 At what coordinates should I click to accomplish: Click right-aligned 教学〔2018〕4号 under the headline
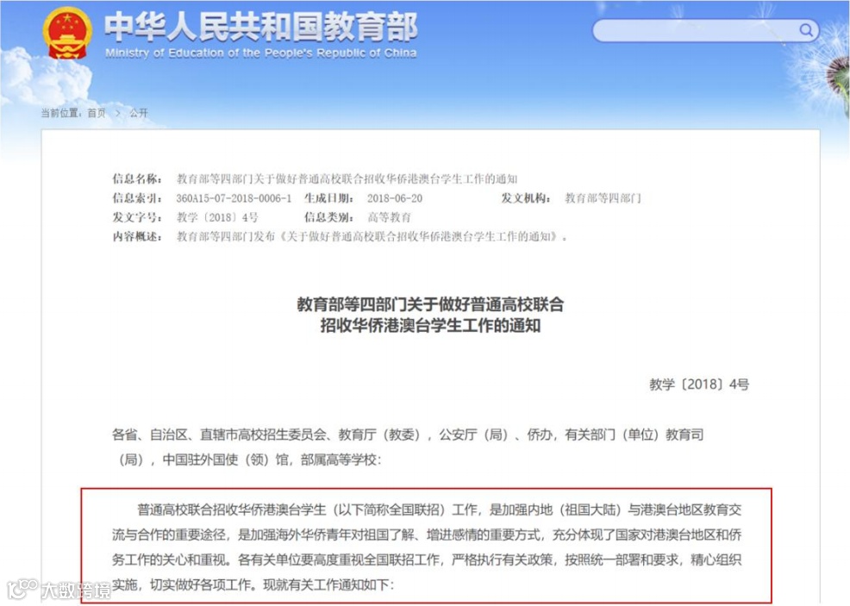coord(699,384)
